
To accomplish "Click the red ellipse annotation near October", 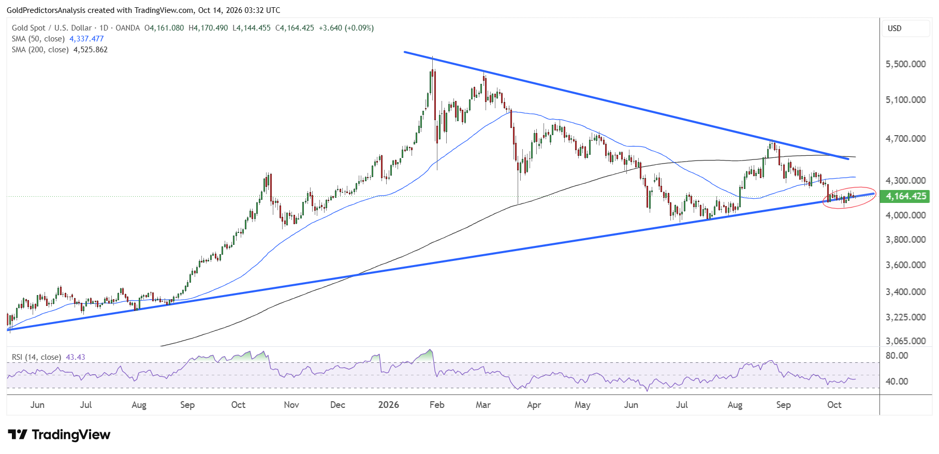I will click(849, 198).
